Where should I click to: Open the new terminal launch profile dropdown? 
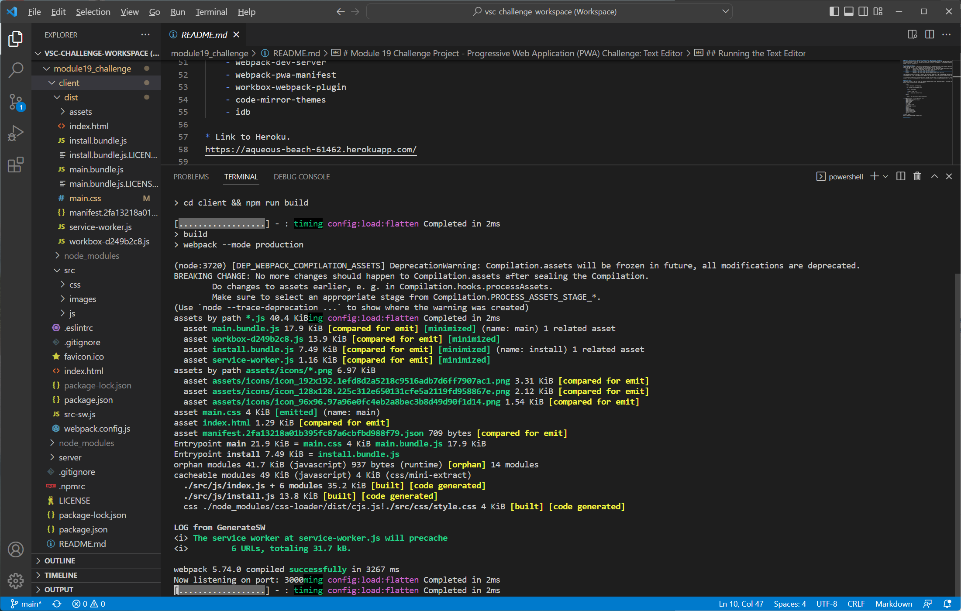pyautogui.click(x=885, y=176)
